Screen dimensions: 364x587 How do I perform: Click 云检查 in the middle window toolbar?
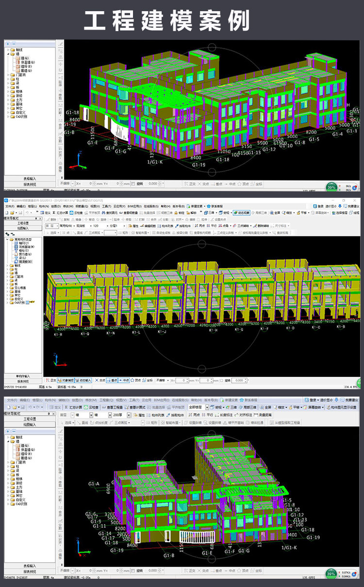click(x=76, y=212)
